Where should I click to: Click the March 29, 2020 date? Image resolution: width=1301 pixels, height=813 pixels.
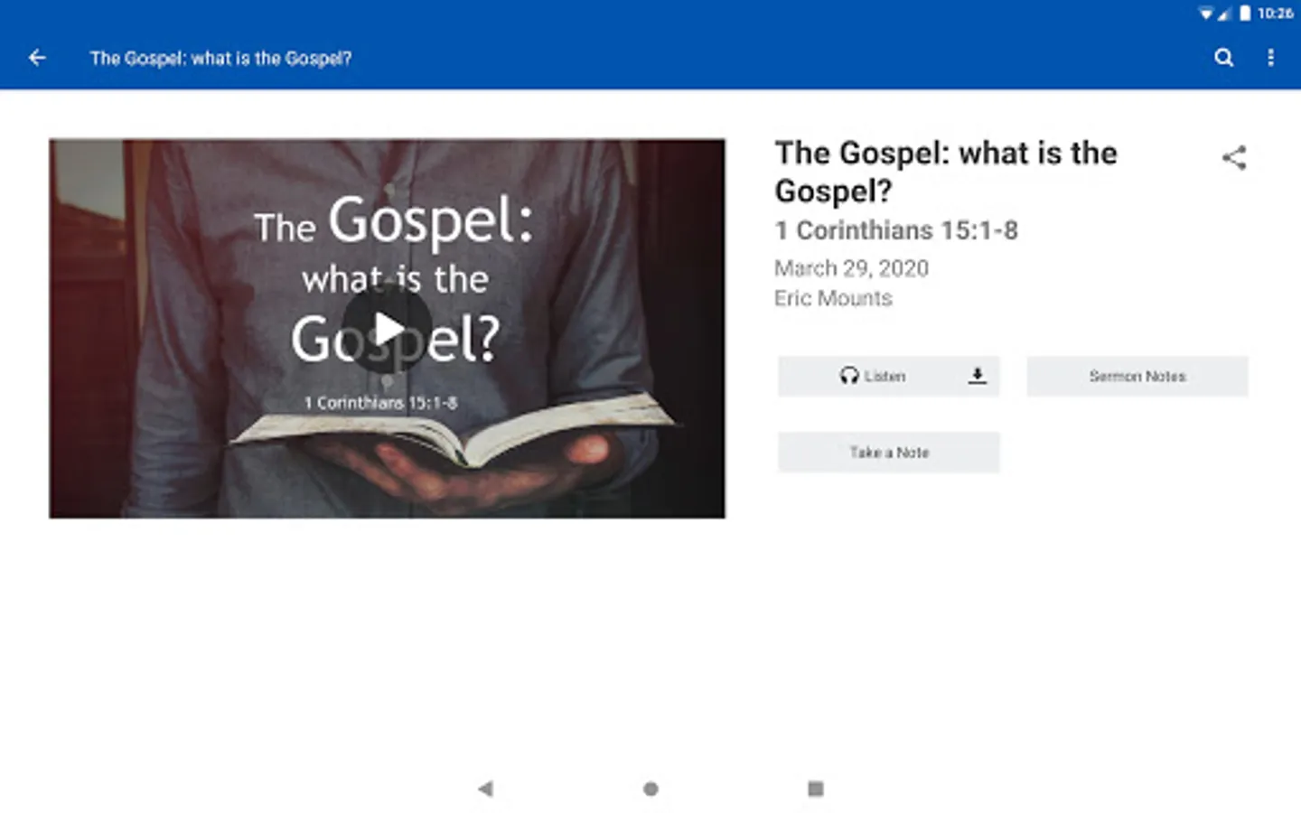tap(851, 268)
